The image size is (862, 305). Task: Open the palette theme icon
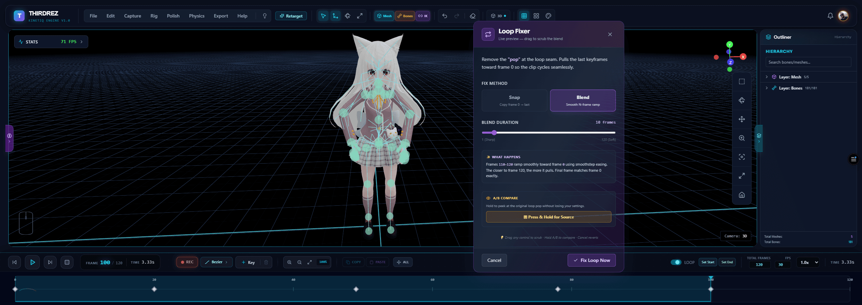[548, 16]
